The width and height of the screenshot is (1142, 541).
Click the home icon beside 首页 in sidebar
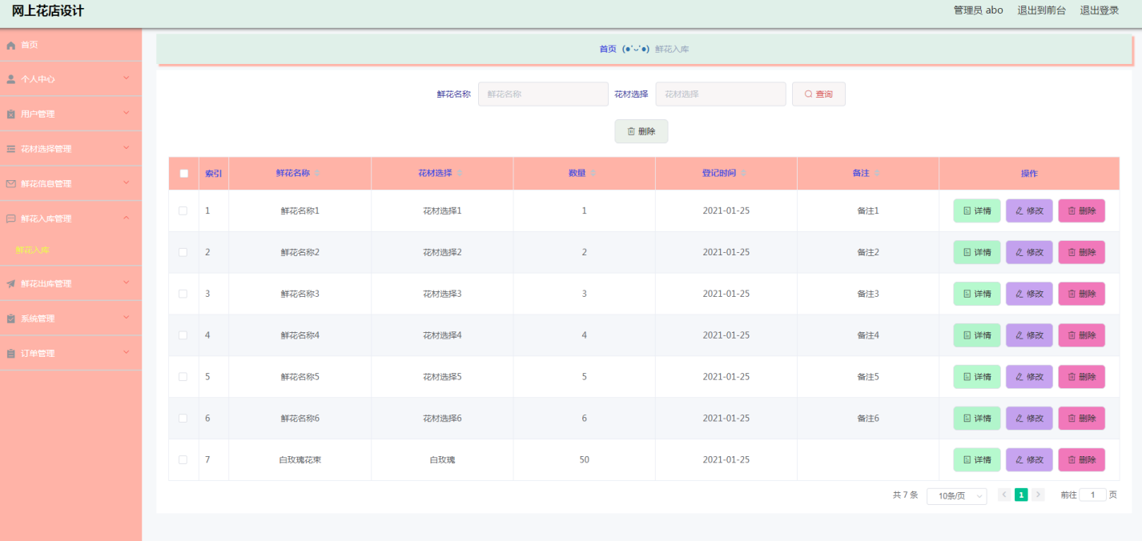click(11, 45)
